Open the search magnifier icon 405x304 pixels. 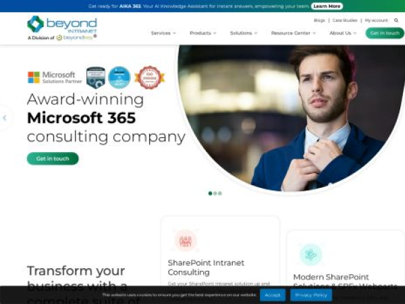[x=396, y=20]
